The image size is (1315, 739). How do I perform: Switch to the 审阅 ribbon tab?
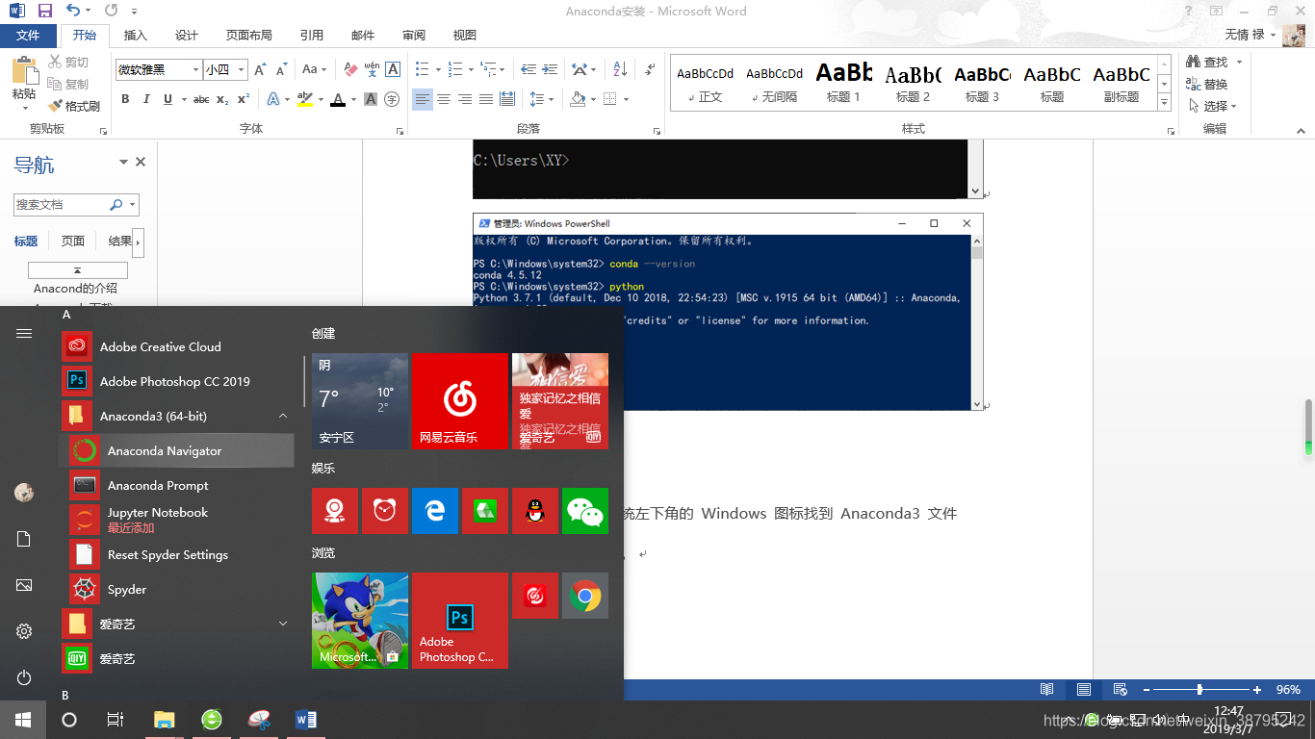pos(414,36)
